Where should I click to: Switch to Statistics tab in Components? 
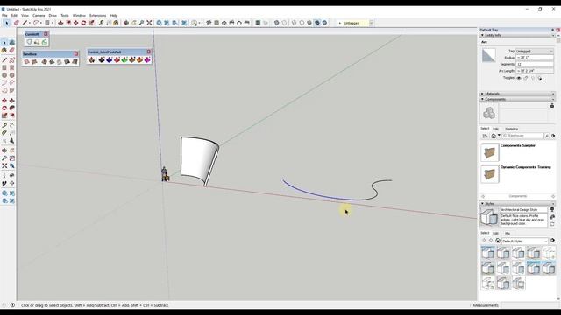pyautogui.click(x=511, y=129)
